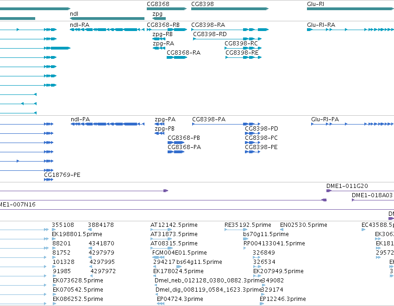Select the ndl-PA protein label

(x=81, y=119)
